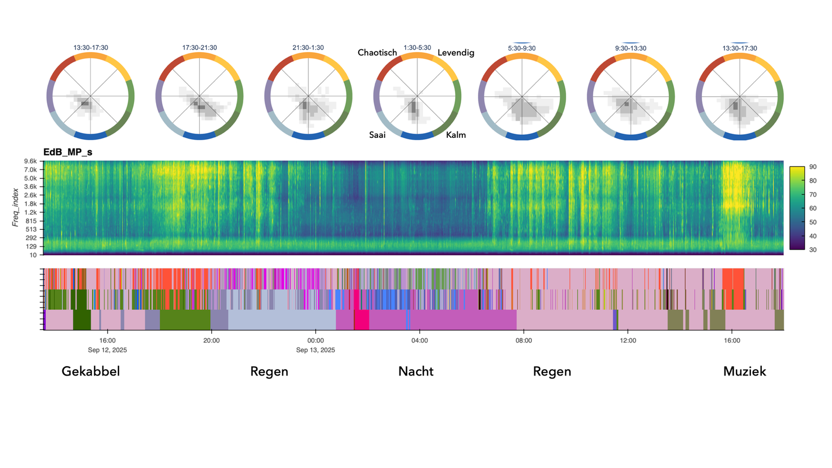The width and height of the screenshot is (832, 468).
Task: Click the 08:00 time axis tick
Action: click(x=524, y=341)
